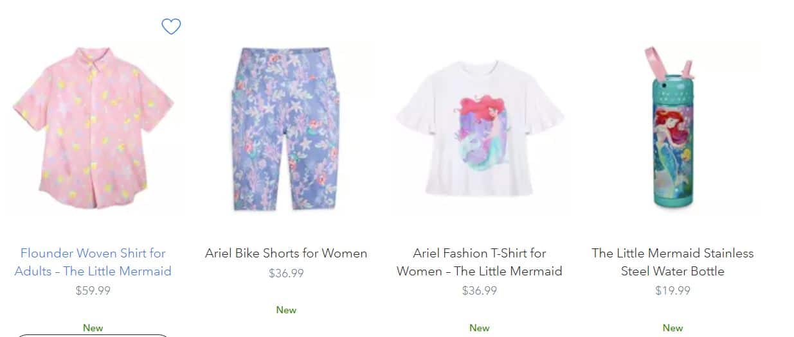Select the $19.99 water bottle price
Screen dimensions: 794x337
672,291
